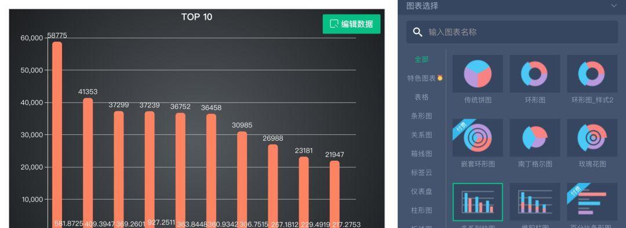Select the paid percentage bar chart icon
626x228 pixels.
(x=592, y=202)
